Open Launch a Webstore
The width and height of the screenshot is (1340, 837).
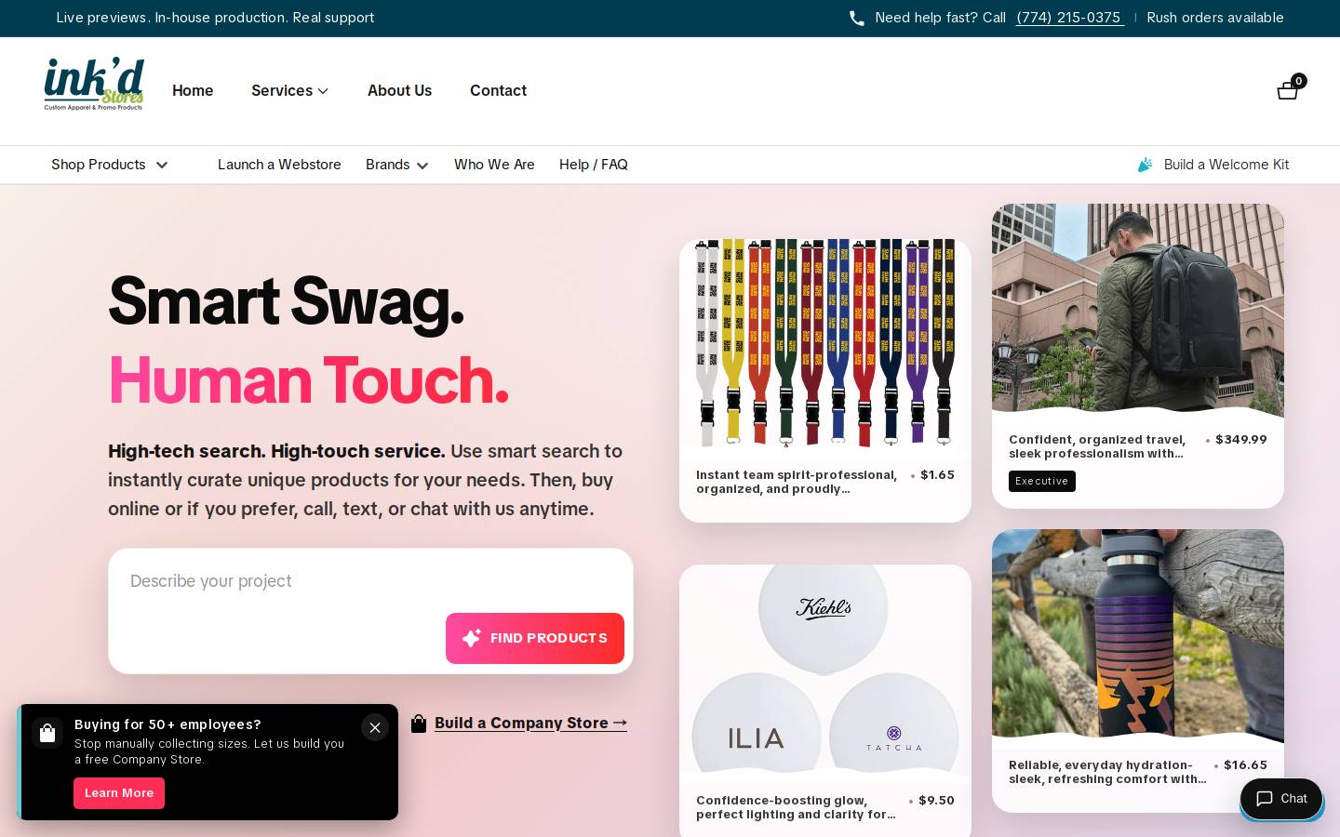coord(279,165)
